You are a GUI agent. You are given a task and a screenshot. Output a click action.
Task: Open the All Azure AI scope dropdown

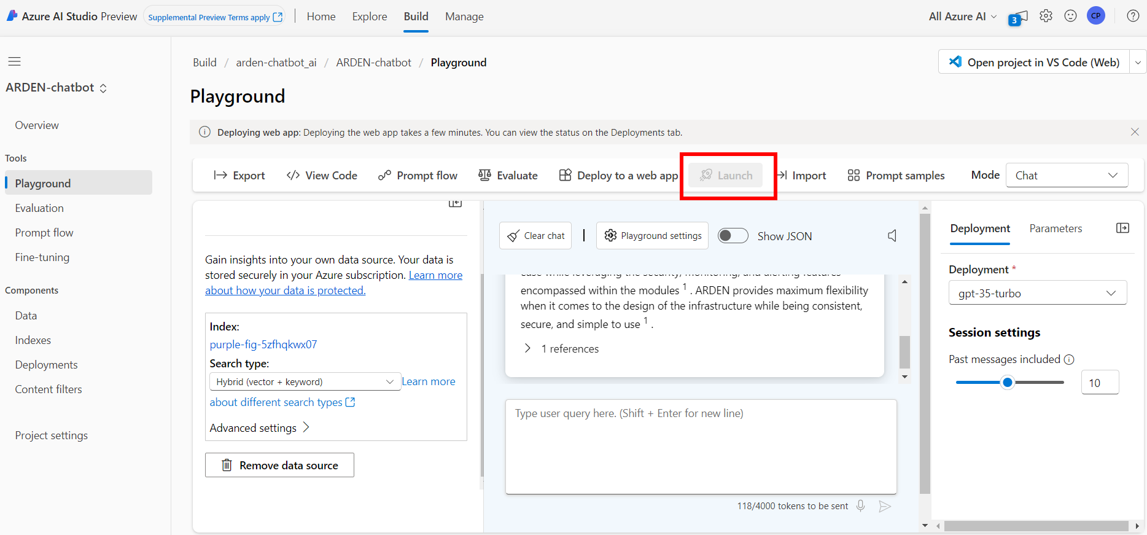963,17
